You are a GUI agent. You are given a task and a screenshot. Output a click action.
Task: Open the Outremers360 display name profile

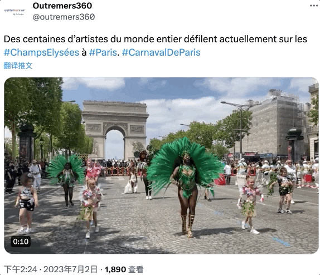coord(62,6)
